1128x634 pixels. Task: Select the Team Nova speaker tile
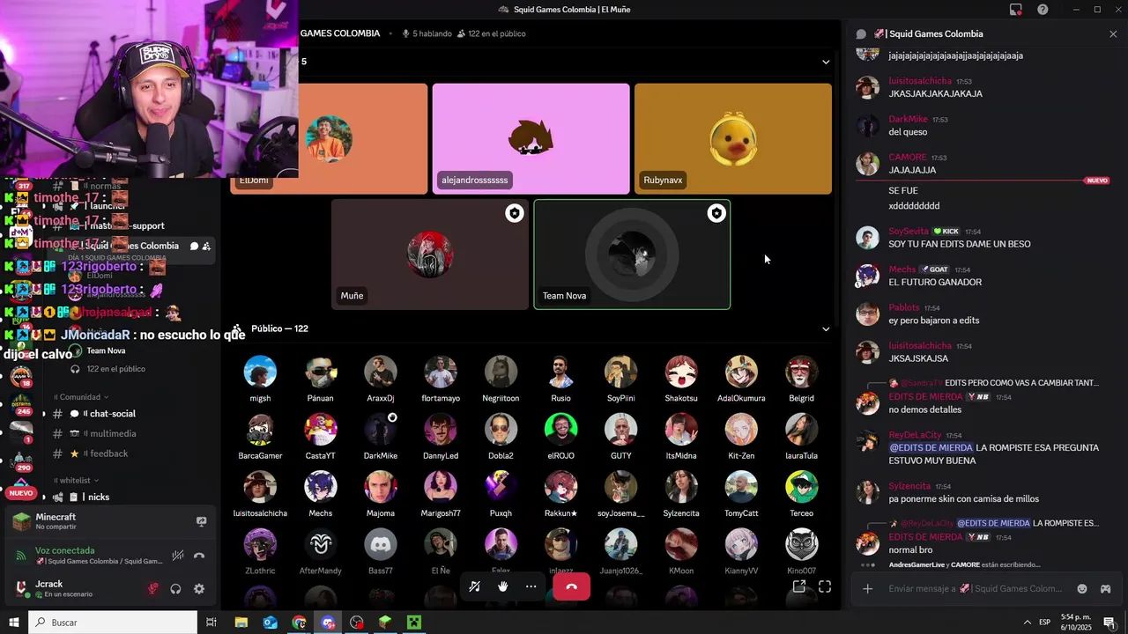coord(632,254)
